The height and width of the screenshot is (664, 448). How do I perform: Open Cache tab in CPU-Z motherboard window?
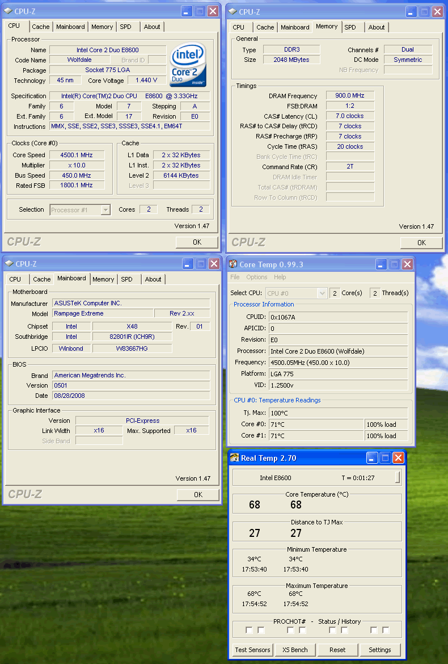[x=42, y=279]
